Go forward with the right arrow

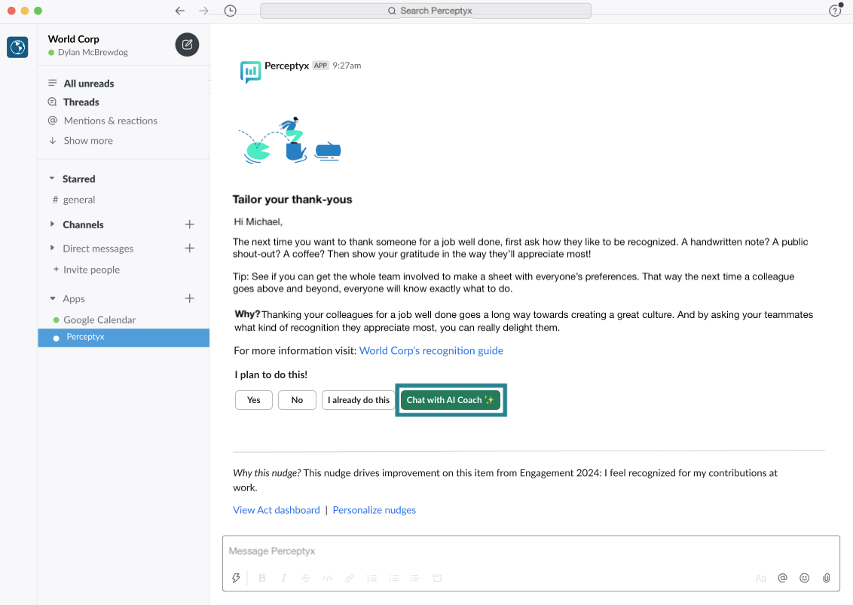click(x=204, y=11)
